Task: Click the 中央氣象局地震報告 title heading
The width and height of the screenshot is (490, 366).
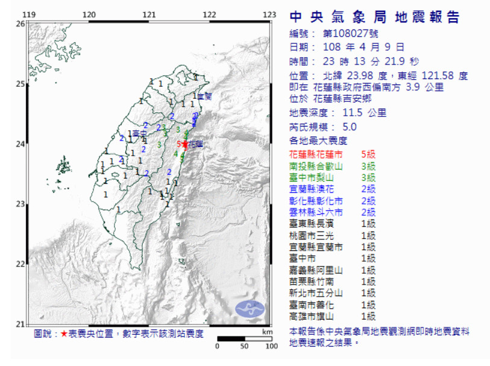Action: 374,17
